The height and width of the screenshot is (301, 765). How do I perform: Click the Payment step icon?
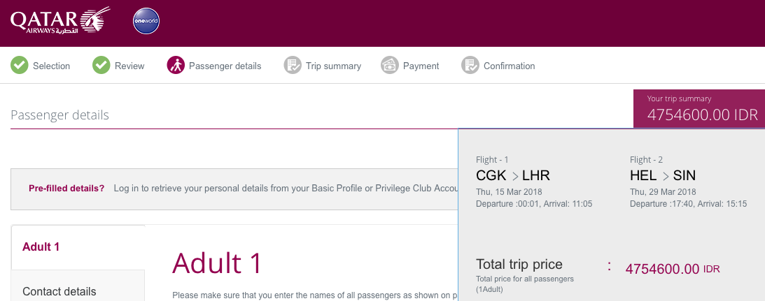coord(390,66)
